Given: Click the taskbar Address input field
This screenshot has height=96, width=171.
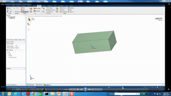Looking at the screenshot, I should [x=125, y=94].
